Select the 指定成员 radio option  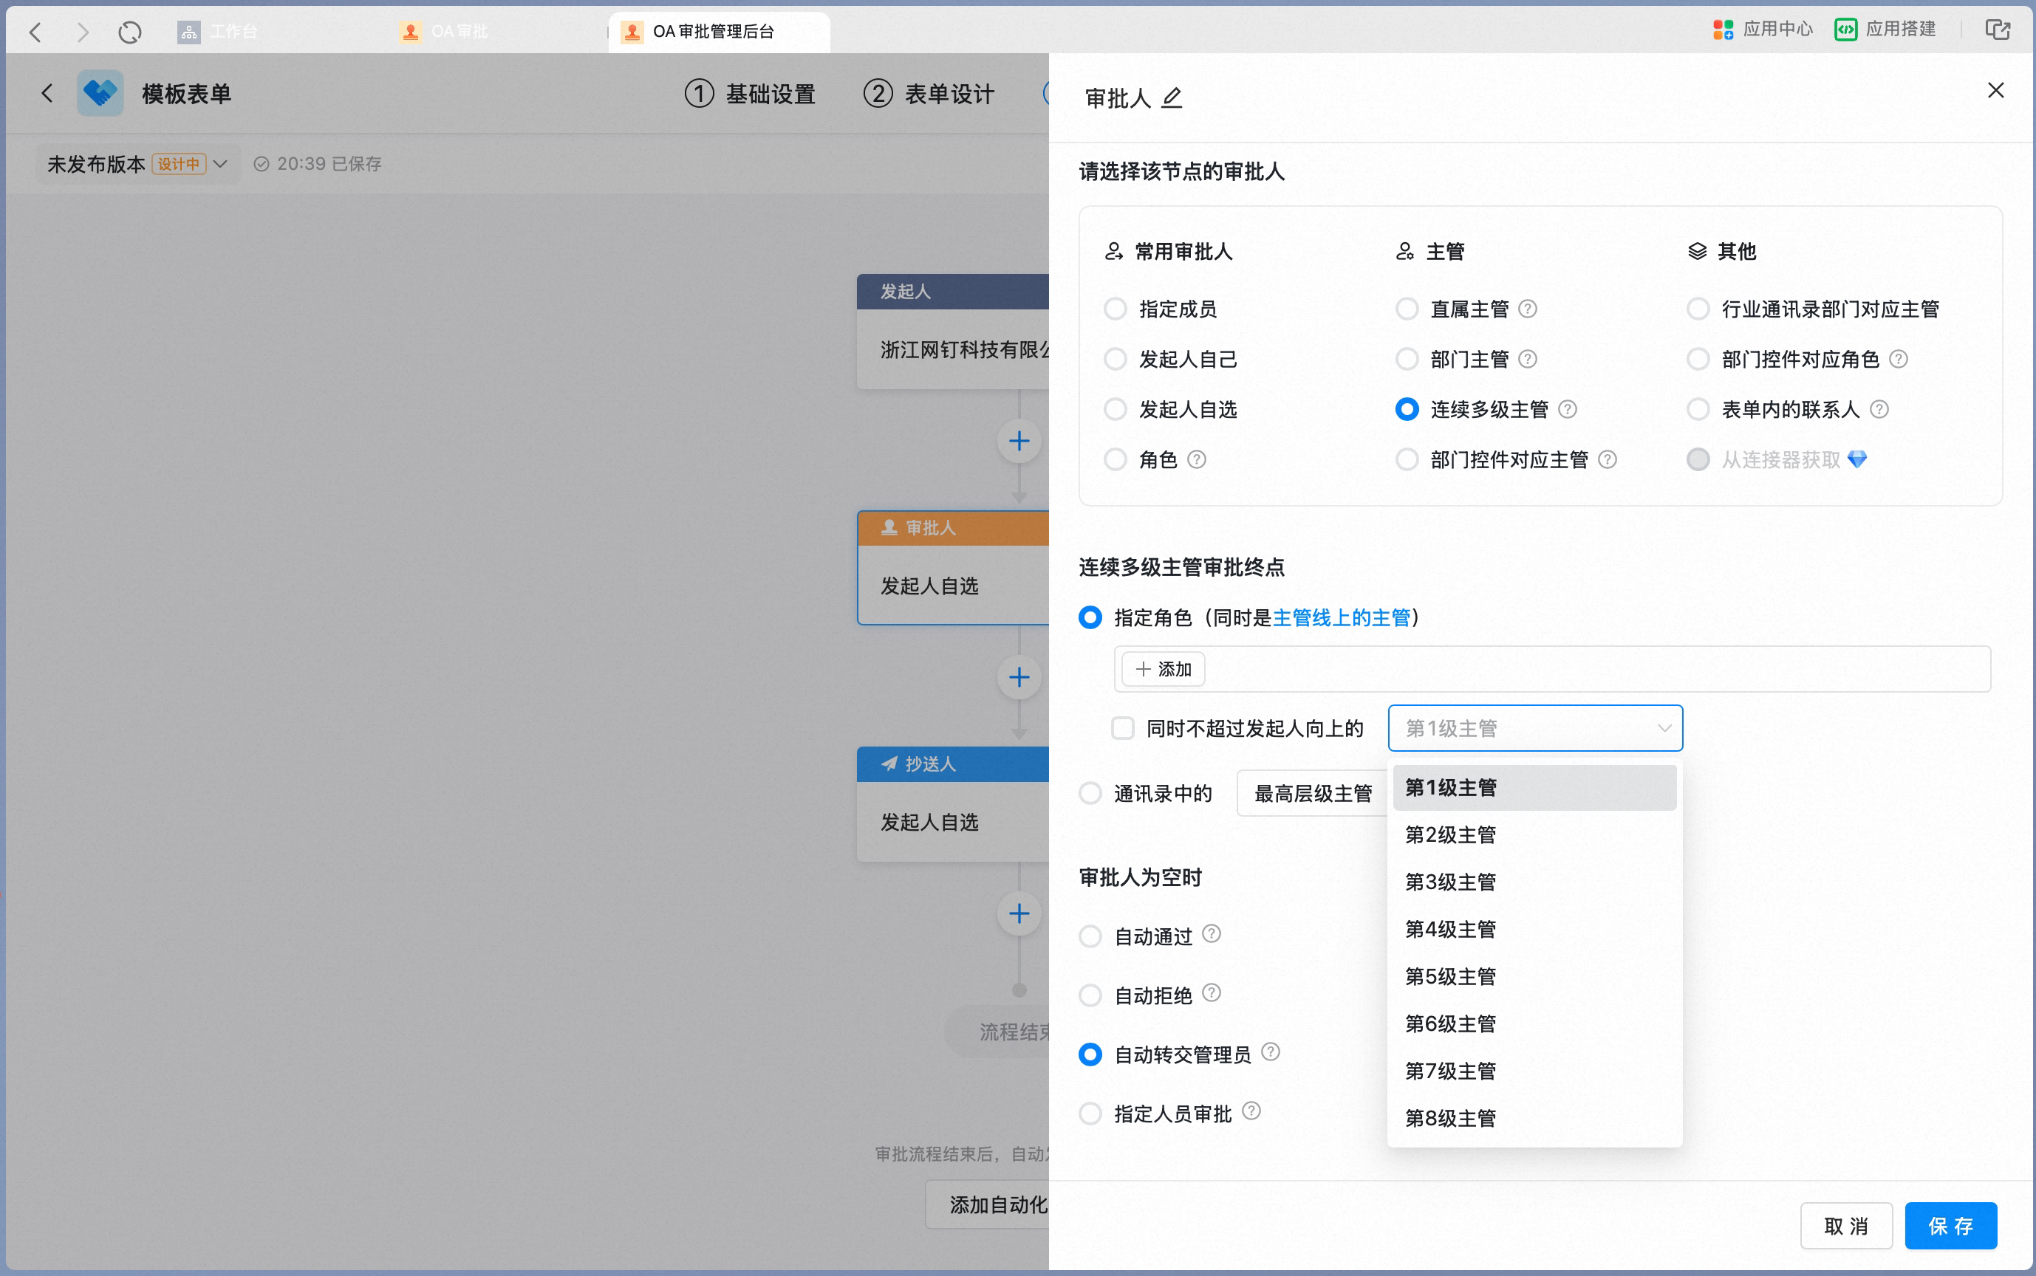pyautogui.click(x=1115, y=309)
